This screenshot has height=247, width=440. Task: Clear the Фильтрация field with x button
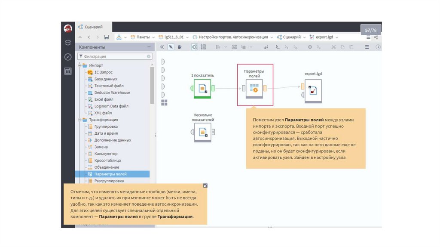point(149,56)
